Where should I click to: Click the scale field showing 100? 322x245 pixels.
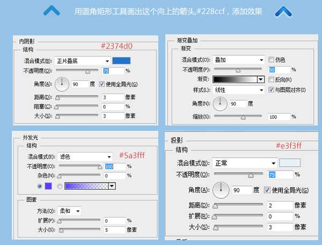pyautogui.click(x=279, y=117)
